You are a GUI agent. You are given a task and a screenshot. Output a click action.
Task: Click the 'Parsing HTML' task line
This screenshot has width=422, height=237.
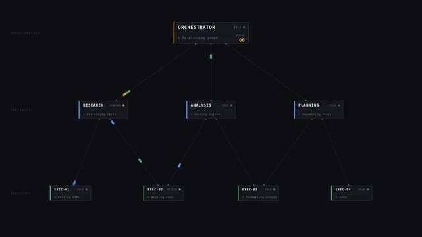(66, 197)
